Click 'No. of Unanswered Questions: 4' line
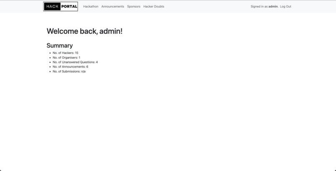This screenshot has height=171, width=336. (75, 62)
